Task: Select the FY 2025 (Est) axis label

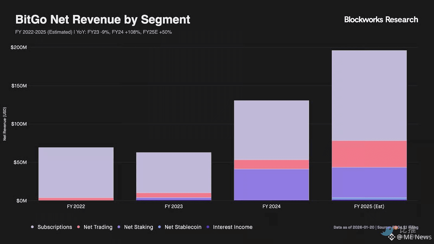Action: 369,206
